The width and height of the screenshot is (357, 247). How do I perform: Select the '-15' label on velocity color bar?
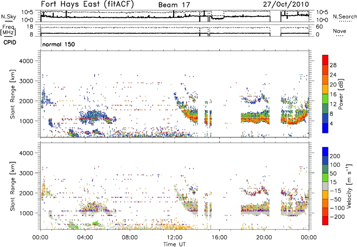point(336,190)
